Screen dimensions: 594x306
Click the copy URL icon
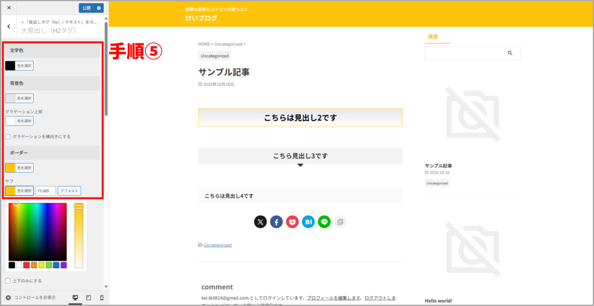pos(340,221)
